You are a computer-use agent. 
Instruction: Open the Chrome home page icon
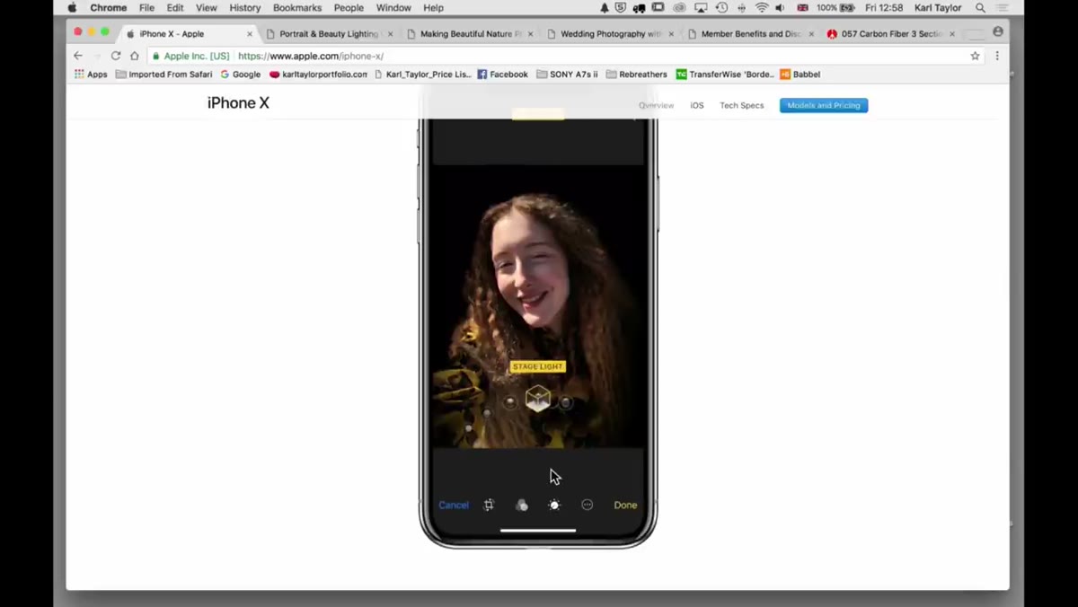[x=135, y=56]
